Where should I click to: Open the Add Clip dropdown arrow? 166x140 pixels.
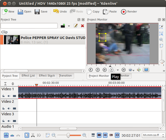point(69,26)
